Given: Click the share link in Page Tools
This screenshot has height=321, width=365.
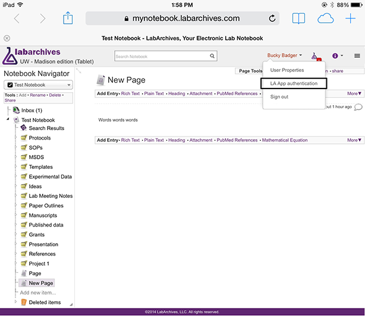Looking at the screenshot, I should coord(337,71).
